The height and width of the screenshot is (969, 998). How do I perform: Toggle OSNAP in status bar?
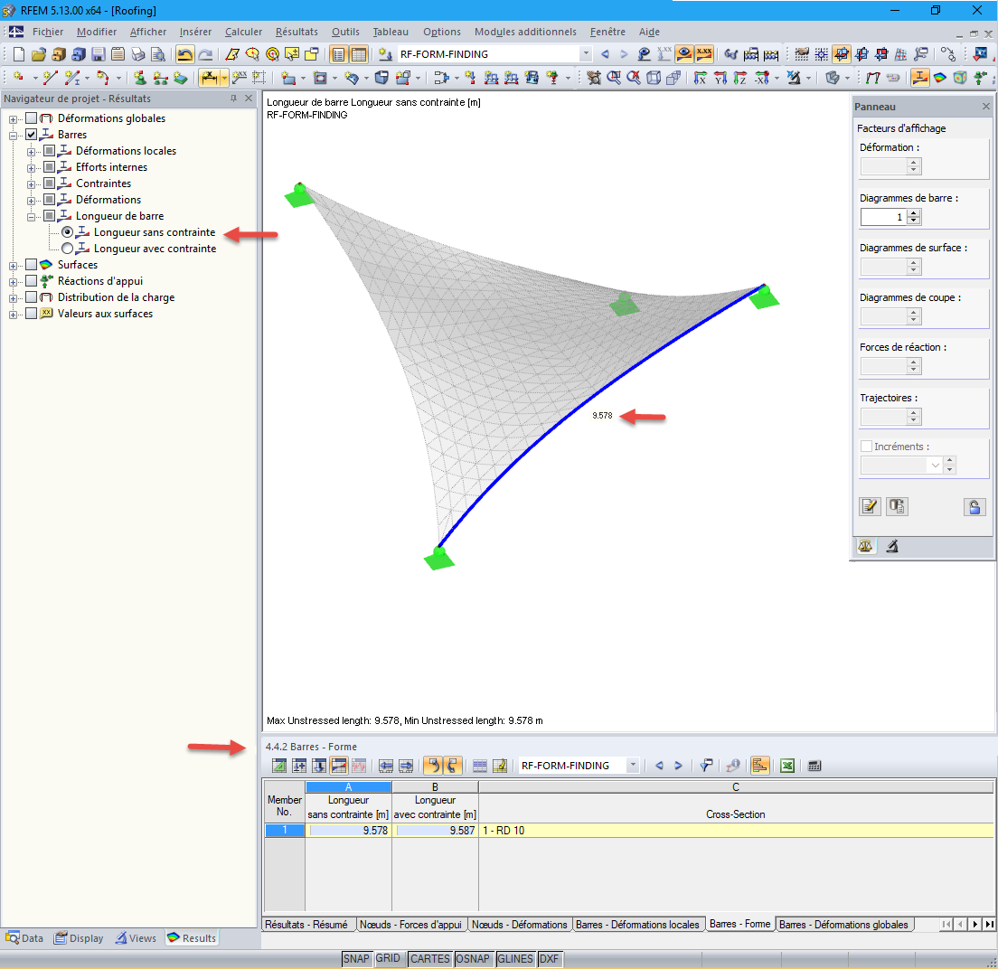472,959
